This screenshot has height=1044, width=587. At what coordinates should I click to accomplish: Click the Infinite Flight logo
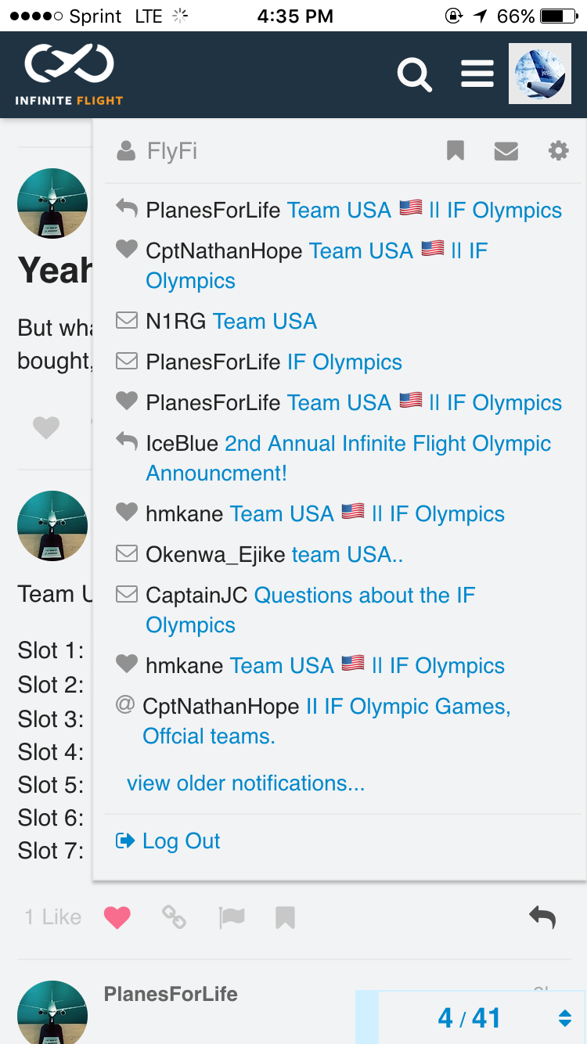[69, 75]
